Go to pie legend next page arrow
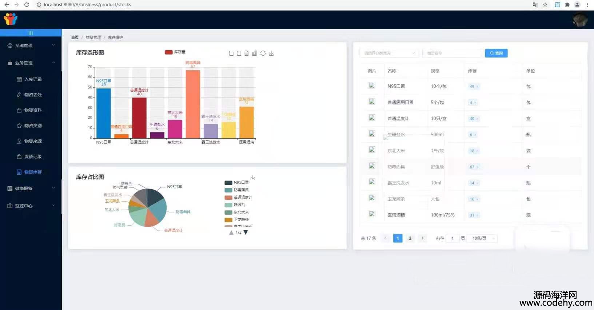594x310 pixels. (246, 232)
